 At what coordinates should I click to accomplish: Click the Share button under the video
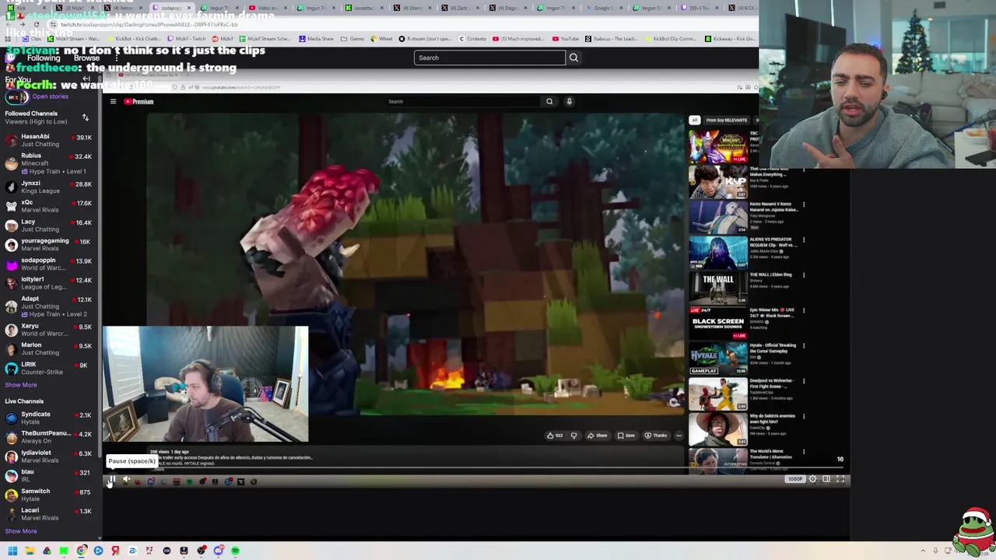[598, 436]
